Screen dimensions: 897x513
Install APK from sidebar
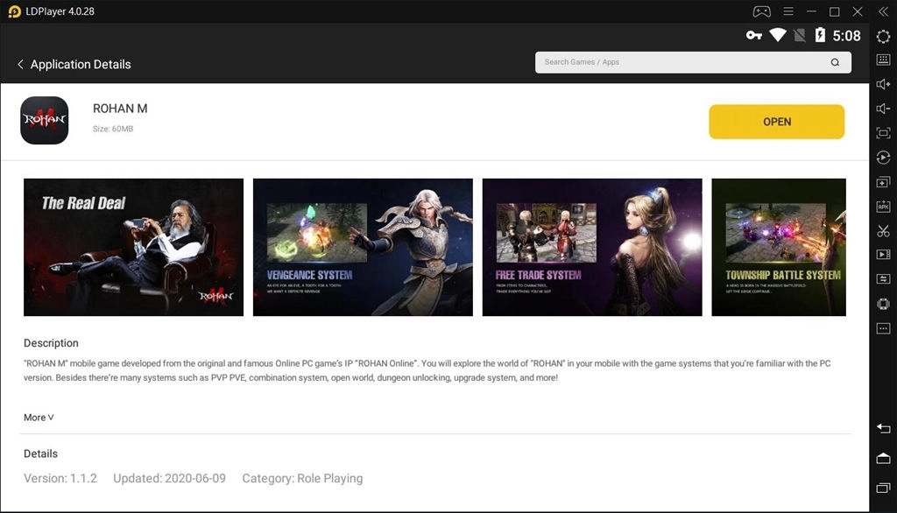(883, 207)
